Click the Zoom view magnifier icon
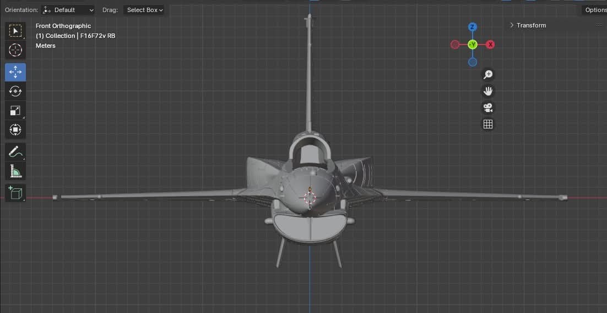The height and width of the screenshot is (313, 607). pyautogui.click(x=488, y=75)
